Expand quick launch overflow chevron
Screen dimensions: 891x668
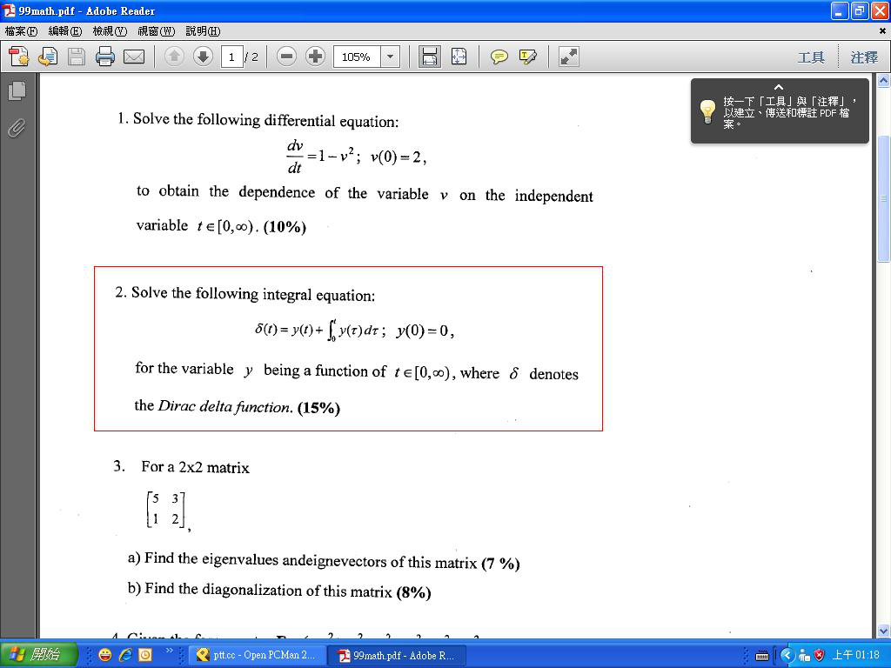point(169,651)
